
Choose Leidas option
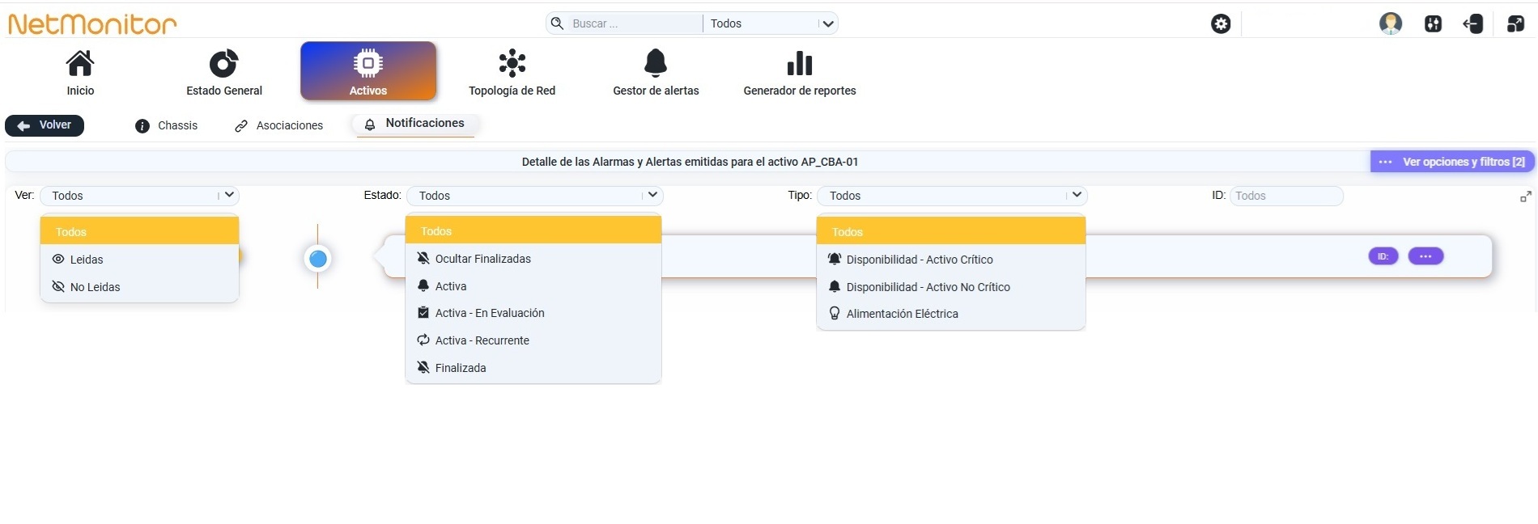click(x=139, y=260)
